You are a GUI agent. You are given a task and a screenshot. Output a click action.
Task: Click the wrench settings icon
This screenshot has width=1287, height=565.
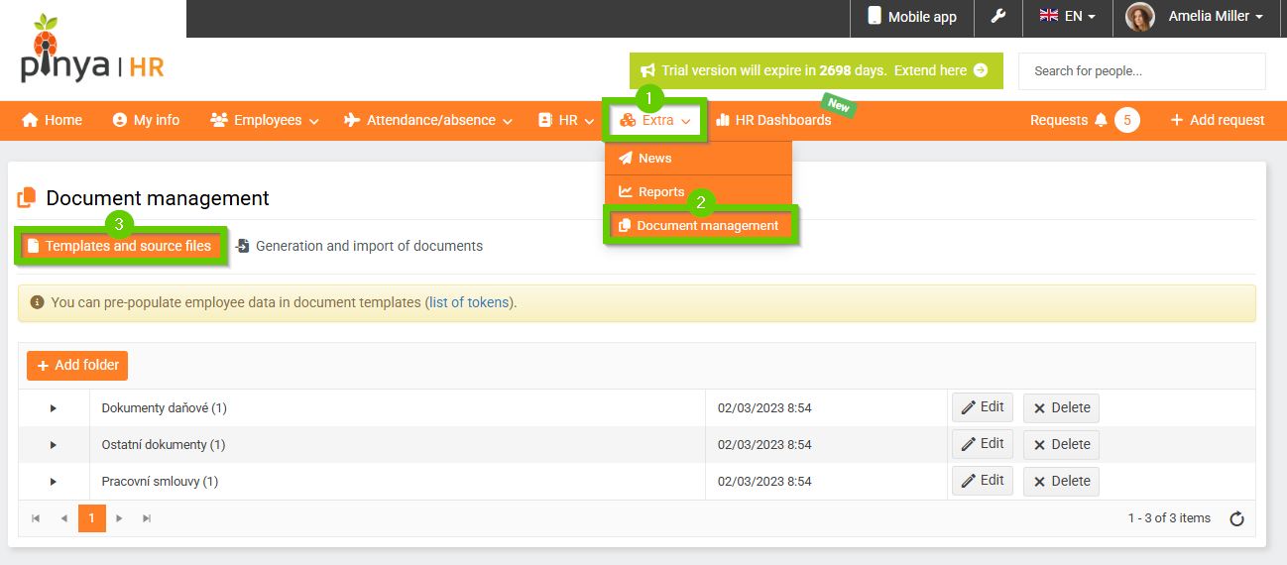[x=998, y=16]
